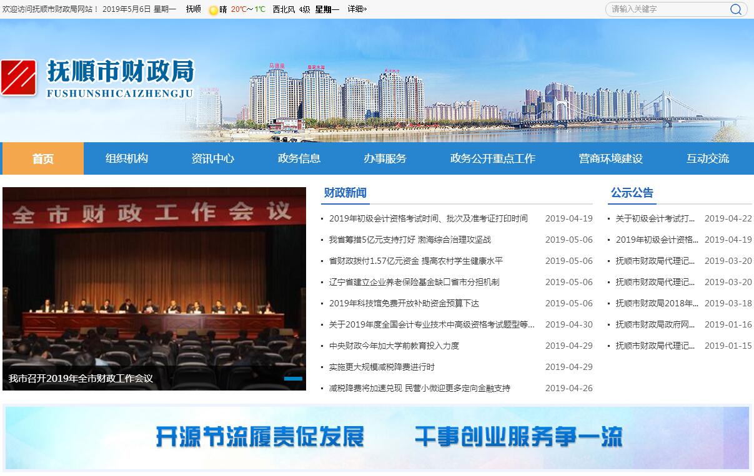Viewport: 754px width, 476px height.
Task: Go to 资讯中心 section
Action: point(212,158)
